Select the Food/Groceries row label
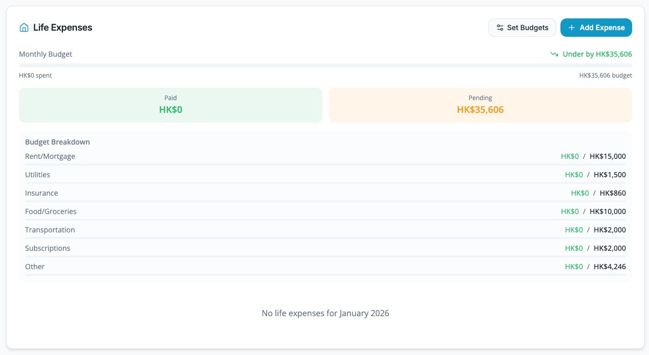 pyautogui.click(x=51, y=211)
